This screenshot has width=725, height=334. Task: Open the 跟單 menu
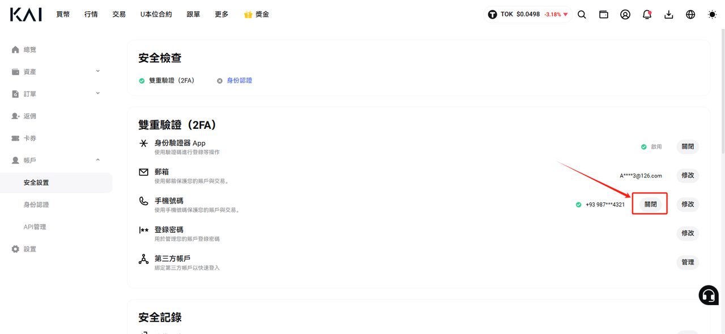tap(193, 15)
